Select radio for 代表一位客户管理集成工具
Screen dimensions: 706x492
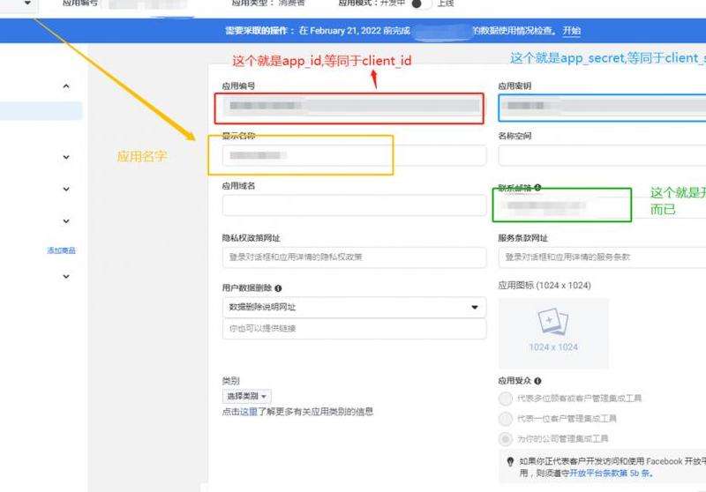[505, 419]
